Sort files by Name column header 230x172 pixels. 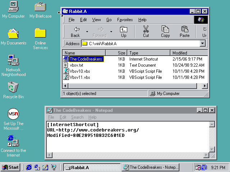[x=84, y=53]
